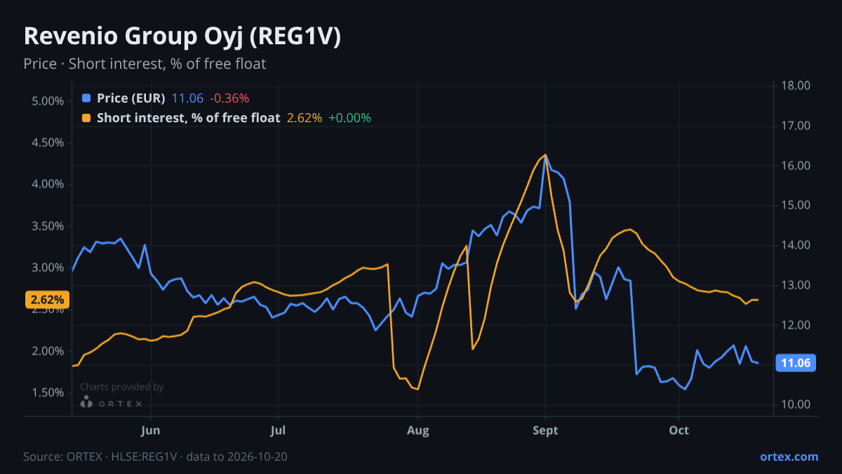Click the 5.00% left axis label
842x474 pixels.
pyautogui.click(x=48, y=101)
